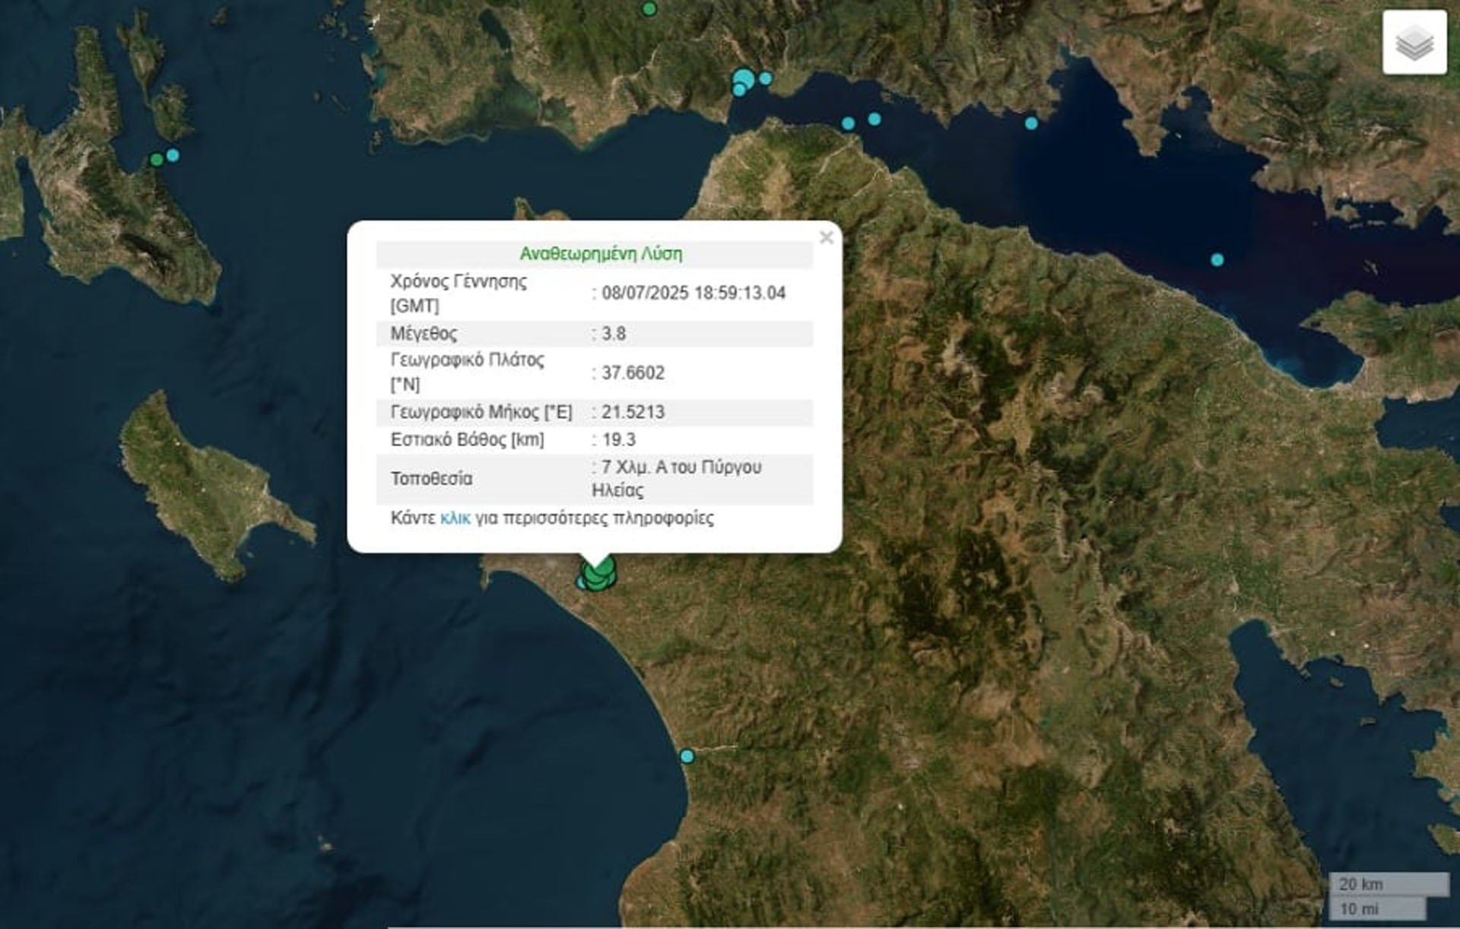Select the cyan marker just right of the largest cyan marker

click(x=766, y=78)
